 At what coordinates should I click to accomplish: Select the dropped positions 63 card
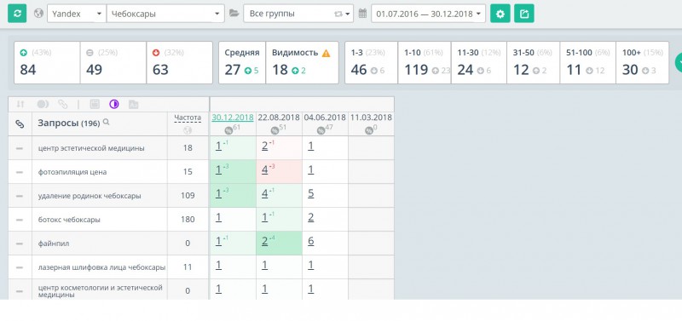[180, 62]
